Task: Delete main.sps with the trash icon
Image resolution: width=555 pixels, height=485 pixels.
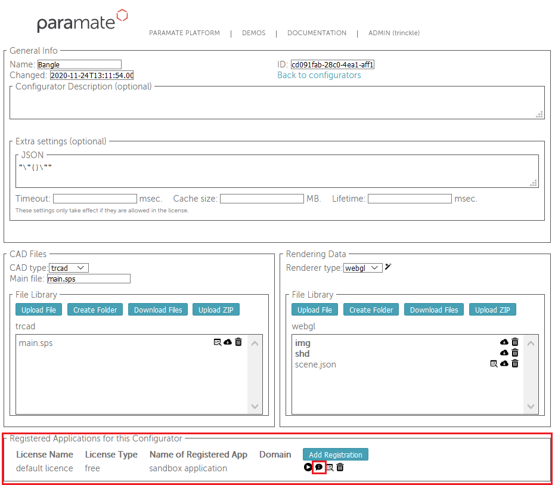Action: click(238, 342)
